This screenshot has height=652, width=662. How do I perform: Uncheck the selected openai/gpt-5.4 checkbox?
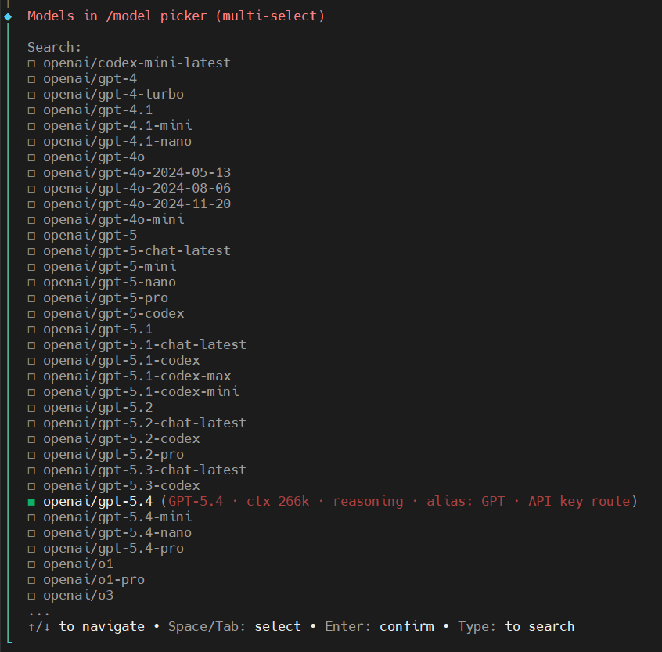coord(32,502)
